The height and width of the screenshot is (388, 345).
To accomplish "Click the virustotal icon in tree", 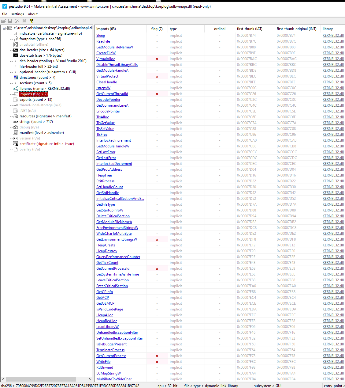I will pyautogui.click(x=16, y=44).
